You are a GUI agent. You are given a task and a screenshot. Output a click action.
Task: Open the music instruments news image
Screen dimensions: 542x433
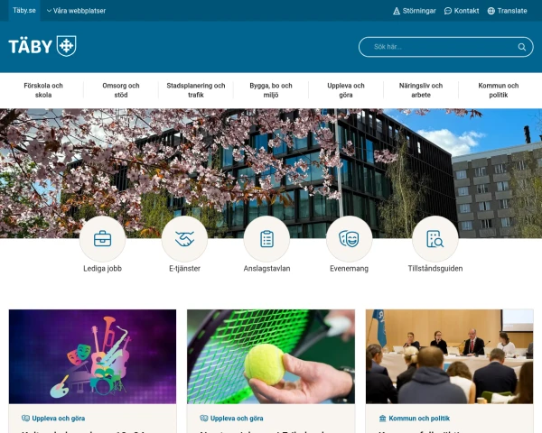92,356
